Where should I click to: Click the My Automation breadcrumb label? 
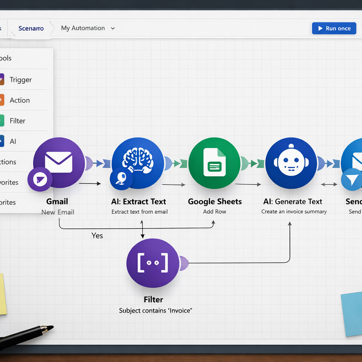83,28
